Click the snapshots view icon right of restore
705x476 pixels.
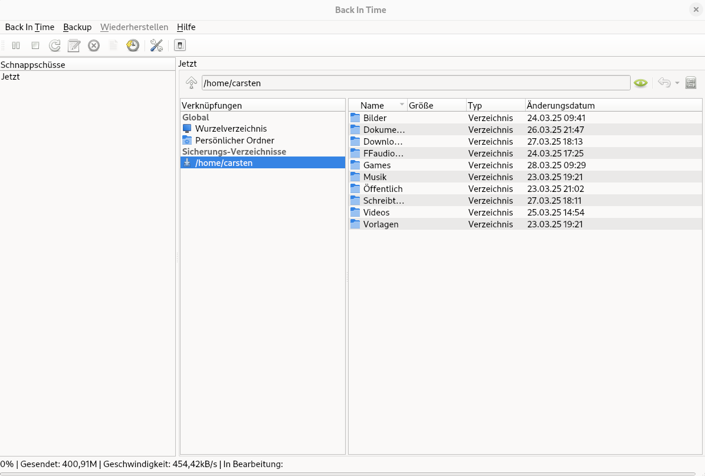pyautogui.click(x=691, y=83)
